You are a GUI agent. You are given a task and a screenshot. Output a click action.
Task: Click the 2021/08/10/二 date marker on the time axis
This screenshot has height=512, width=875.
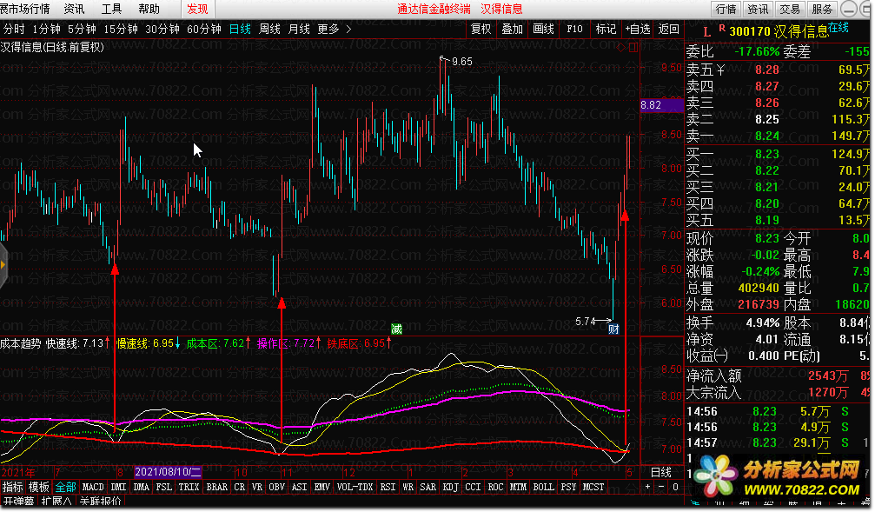click(x=168, y=472)
